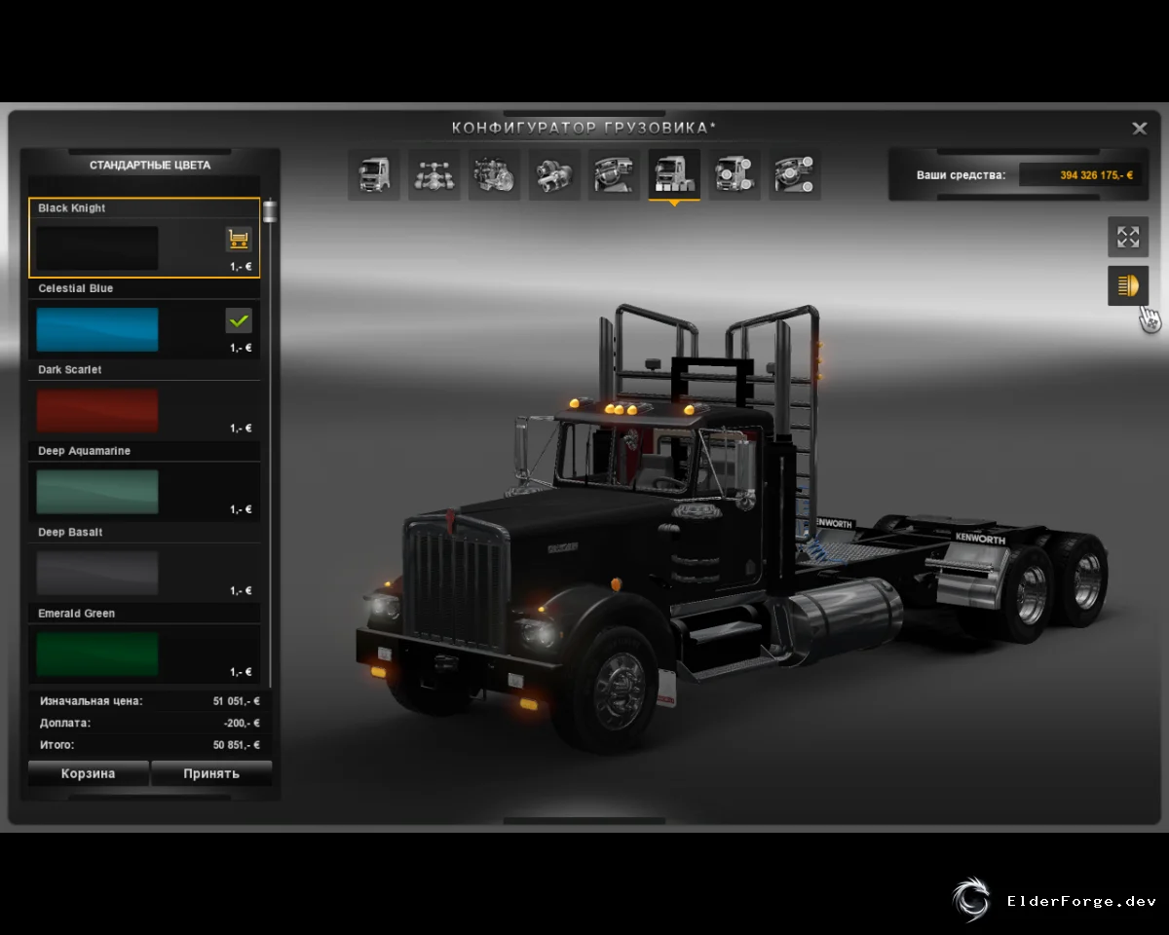1169x935 pixels.
Task: Switch to fullscreen truck view
Action: click(x=1128, y=237)
